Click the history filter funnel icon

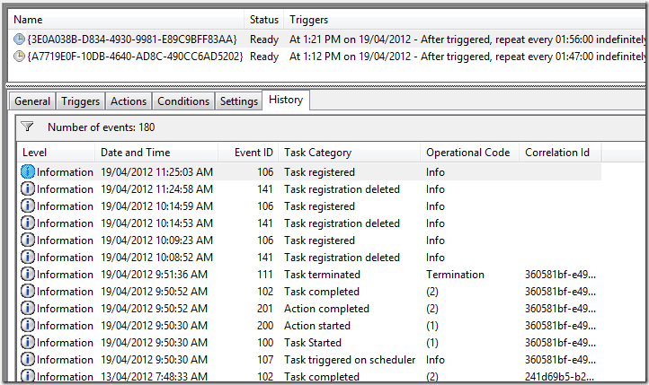click(27, 127)
